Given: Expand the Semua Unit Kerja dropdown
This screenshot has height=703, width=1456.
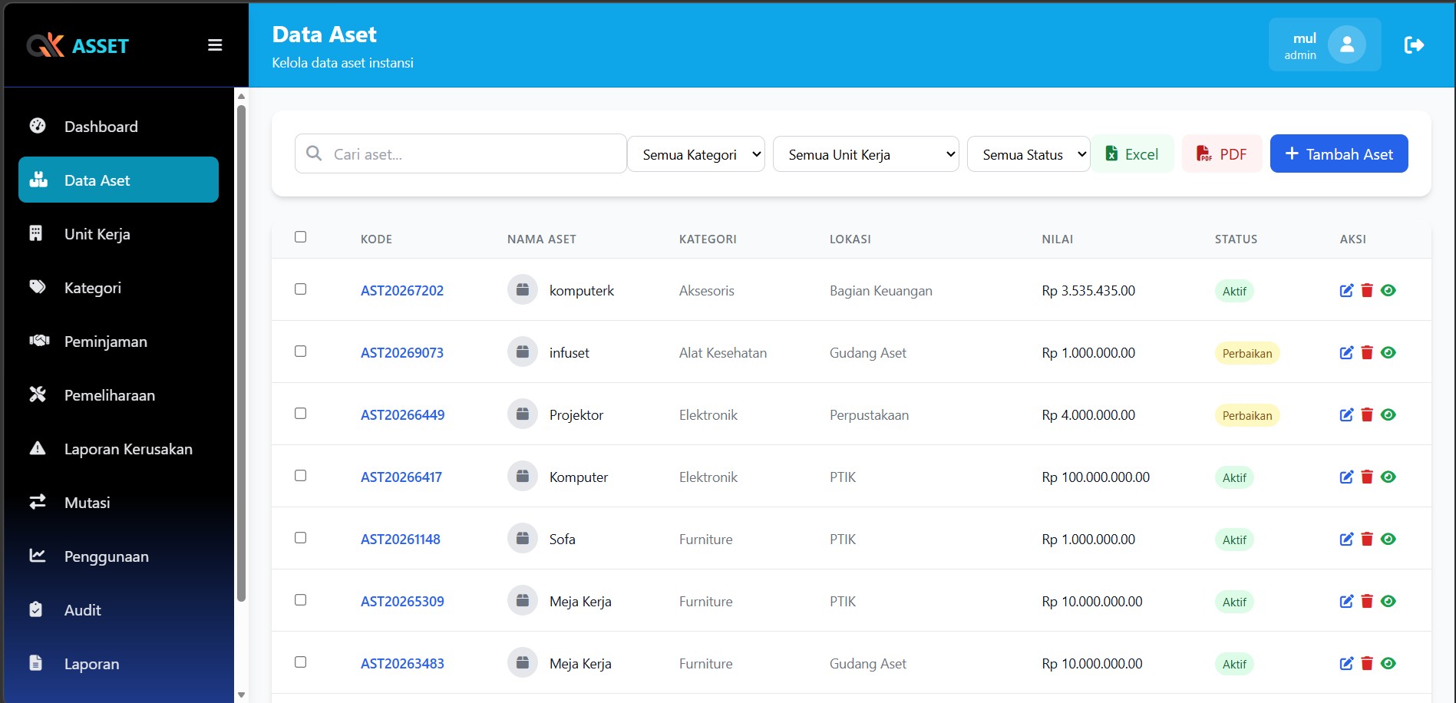Looking at the screenshot, I should 865,154.
